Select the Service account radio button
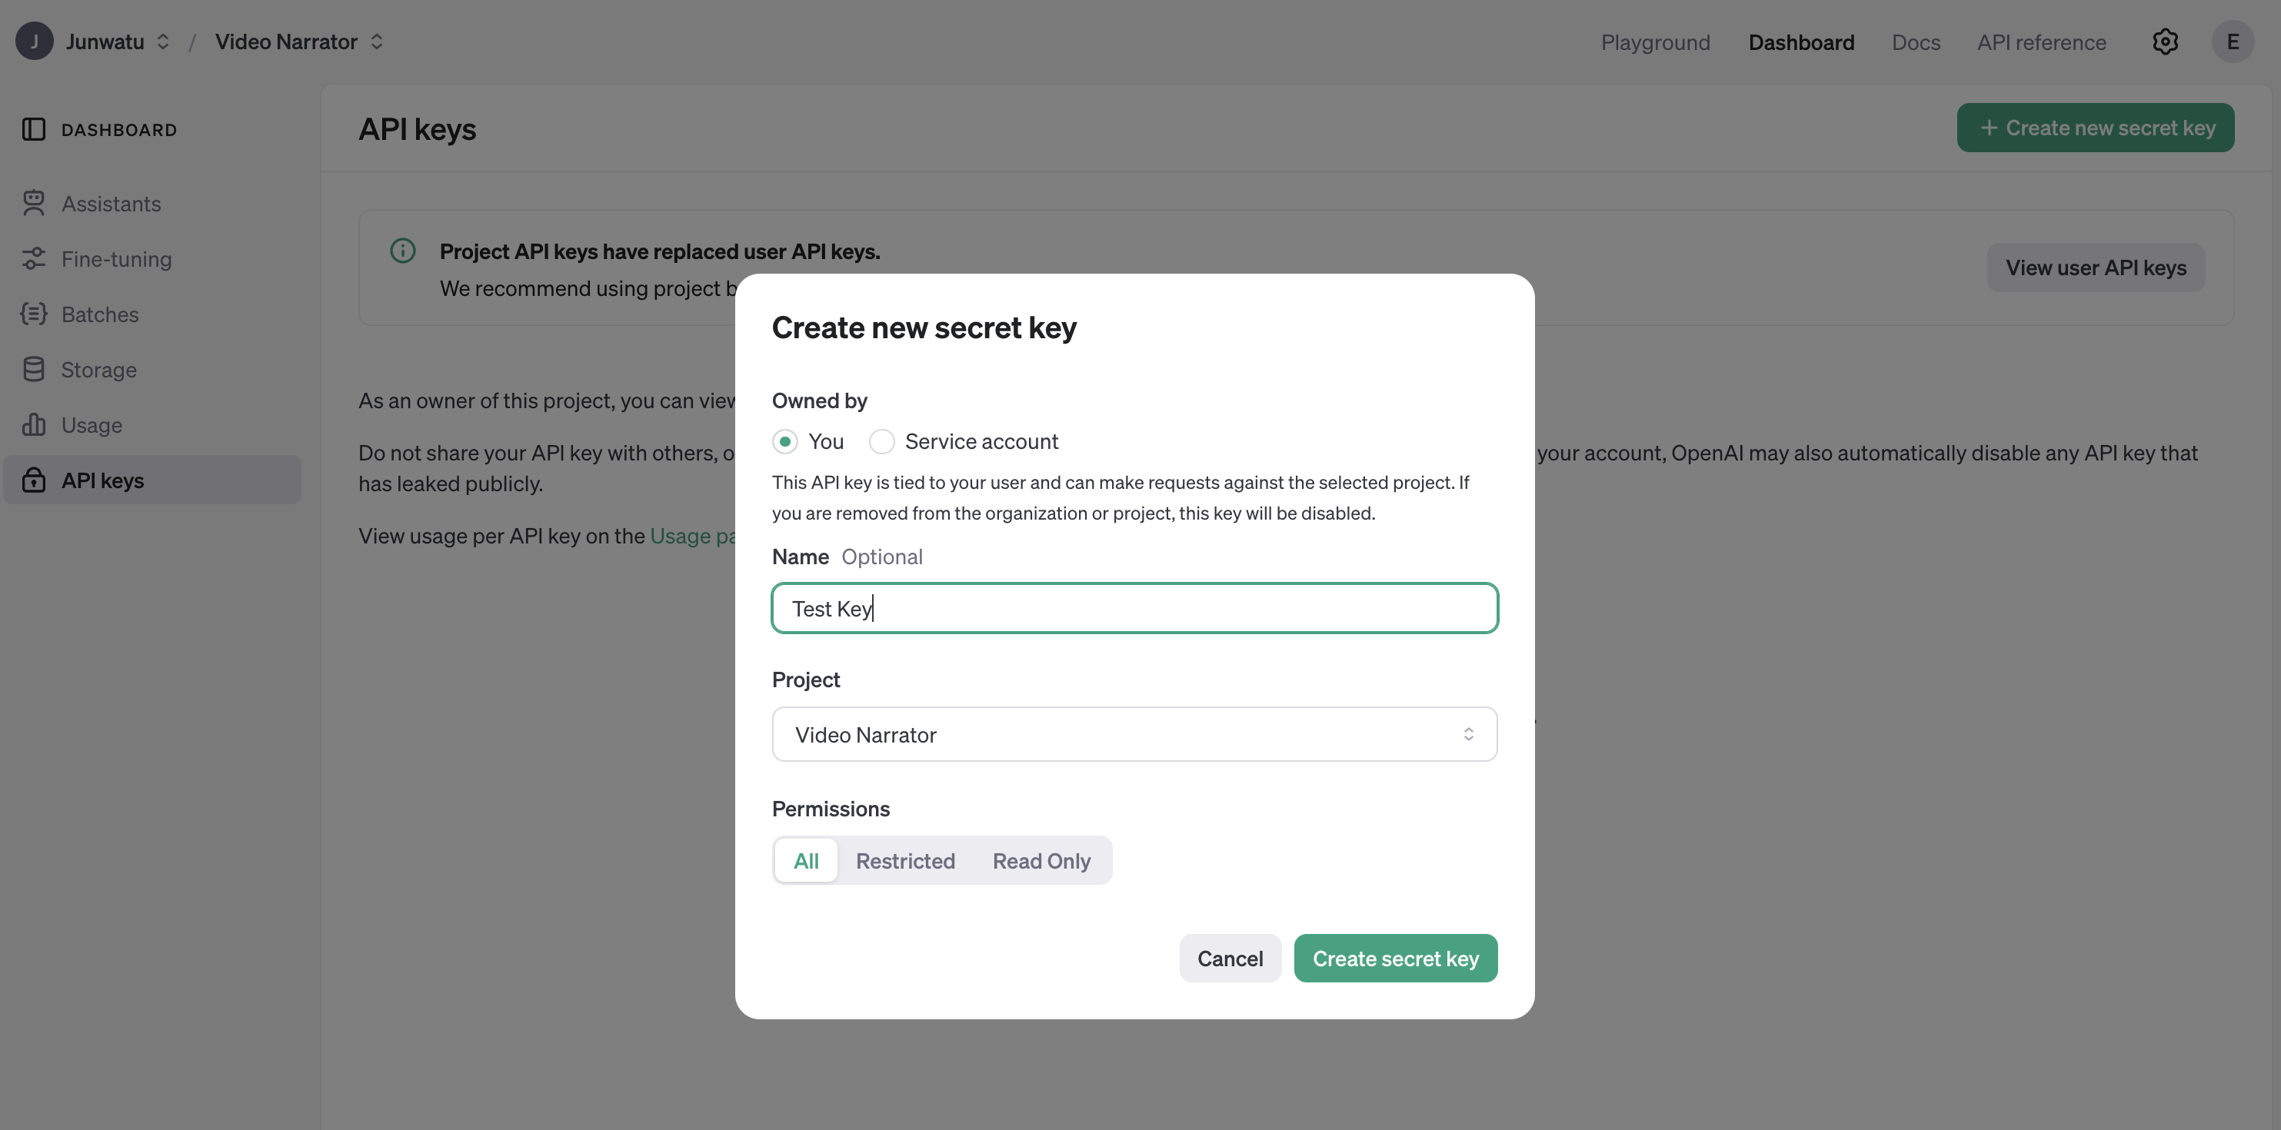 tap(881, 441)
